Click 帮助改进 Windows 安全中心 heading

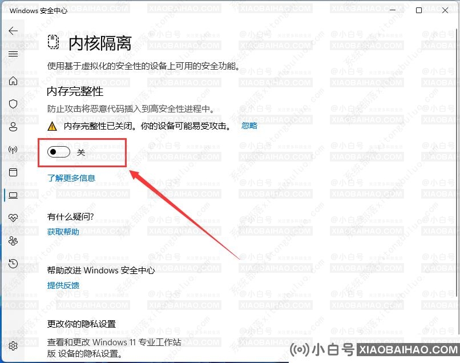(x=101, y=271)
